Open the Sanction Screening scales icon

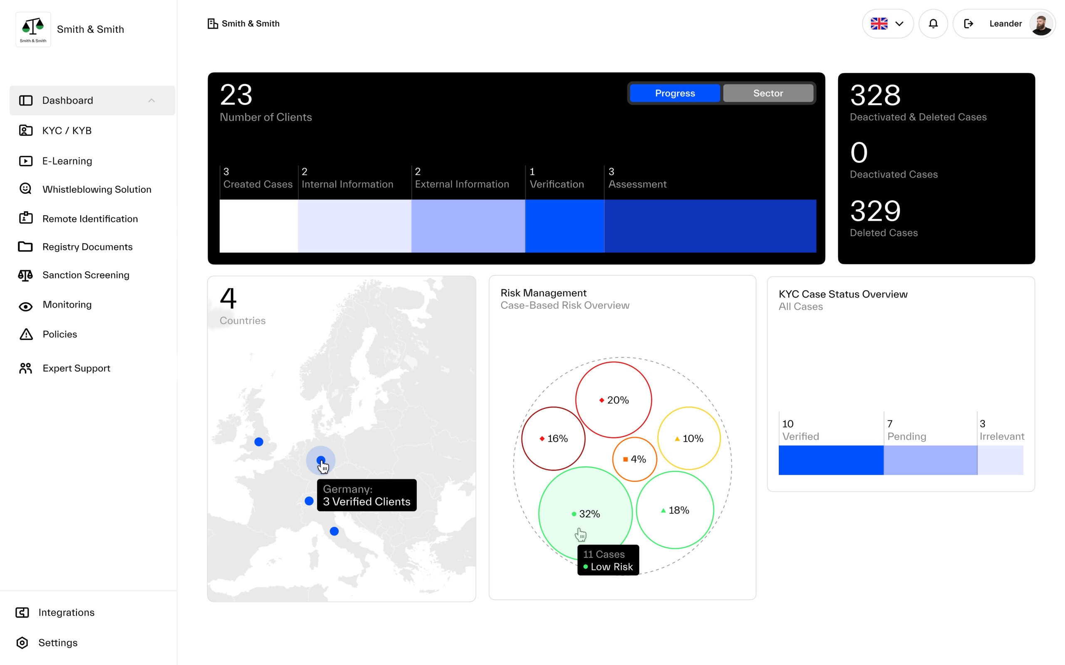25,274
